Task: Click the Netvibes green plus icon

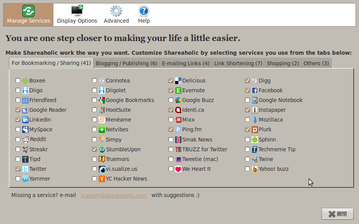Action: click(102, 129)
